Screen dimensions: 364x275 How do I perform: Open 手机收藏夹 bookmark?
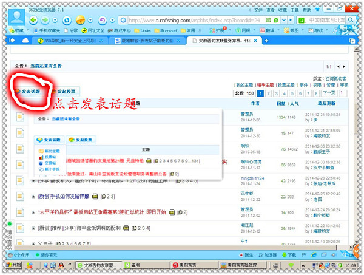click(x=47, y=30)
